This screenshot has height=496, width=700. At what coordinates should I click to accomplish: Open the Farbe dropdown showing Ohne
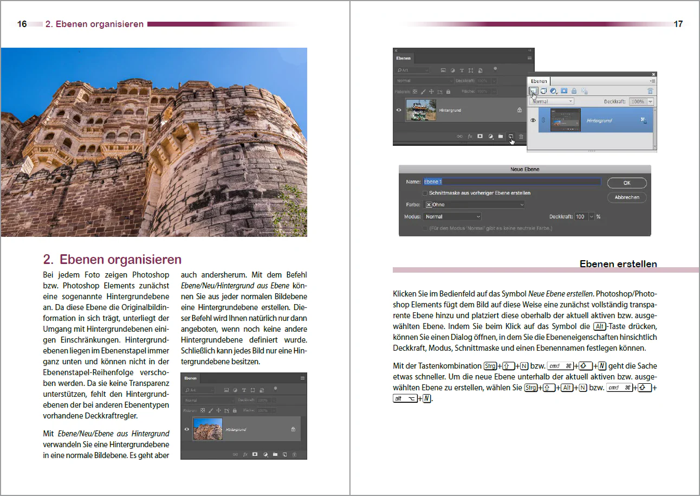(x=475, y=205)
